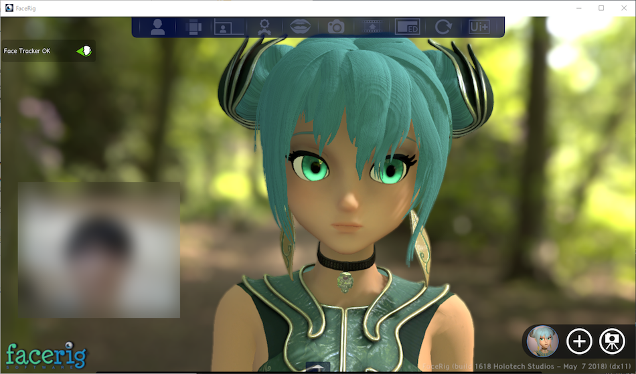Click the green face tracker status icon
Screen dimensions: 636x374
(84, 51)
